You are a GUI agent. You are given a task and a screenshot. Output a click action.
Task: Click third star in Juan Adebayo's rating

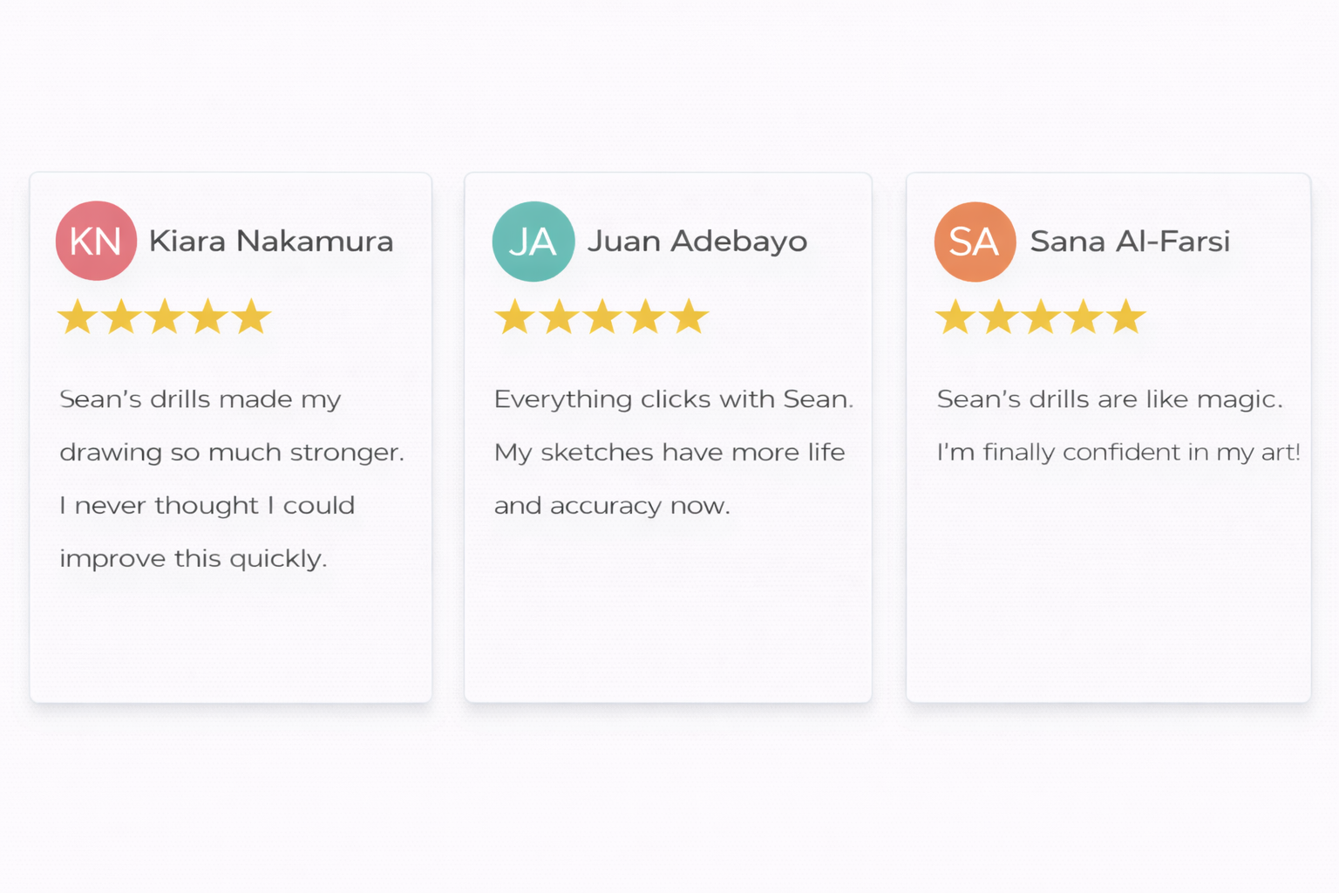click(x=602, y=317)
